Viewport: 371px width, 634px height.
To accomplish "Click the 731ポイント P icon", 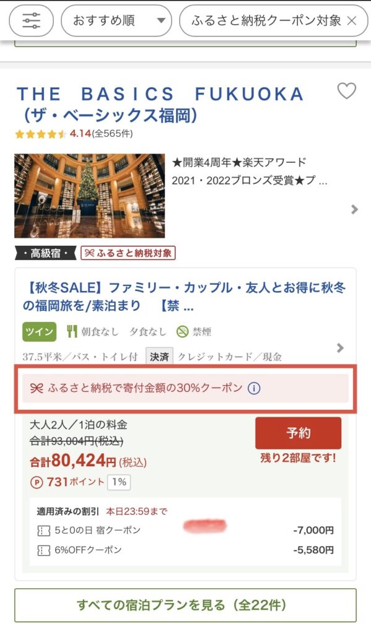I will tap(36, 482).
